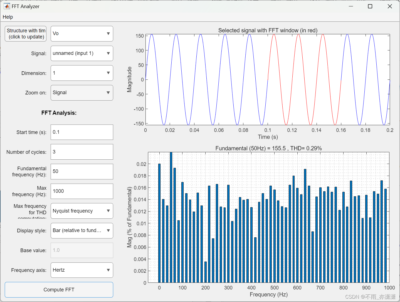Click the 'FFT Analysis:' heading
Viewport: 400px width, 302px height.
click(x=59, y=113)
